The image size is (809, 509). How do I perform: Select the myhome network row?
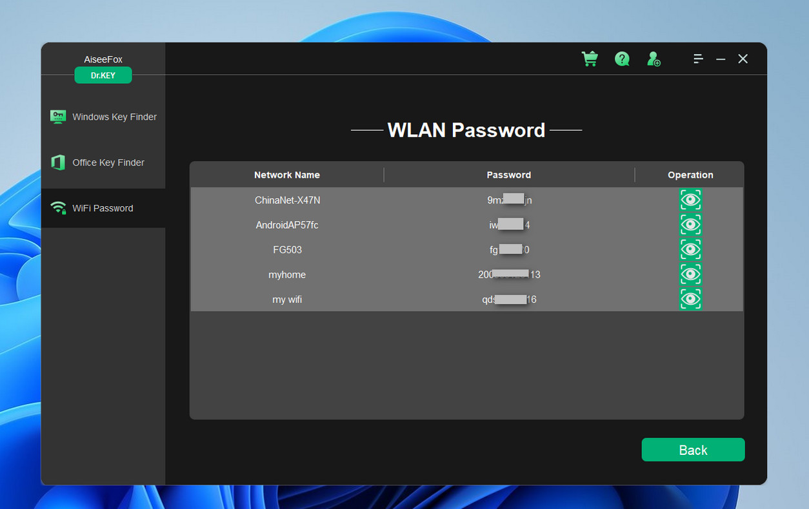287,274
